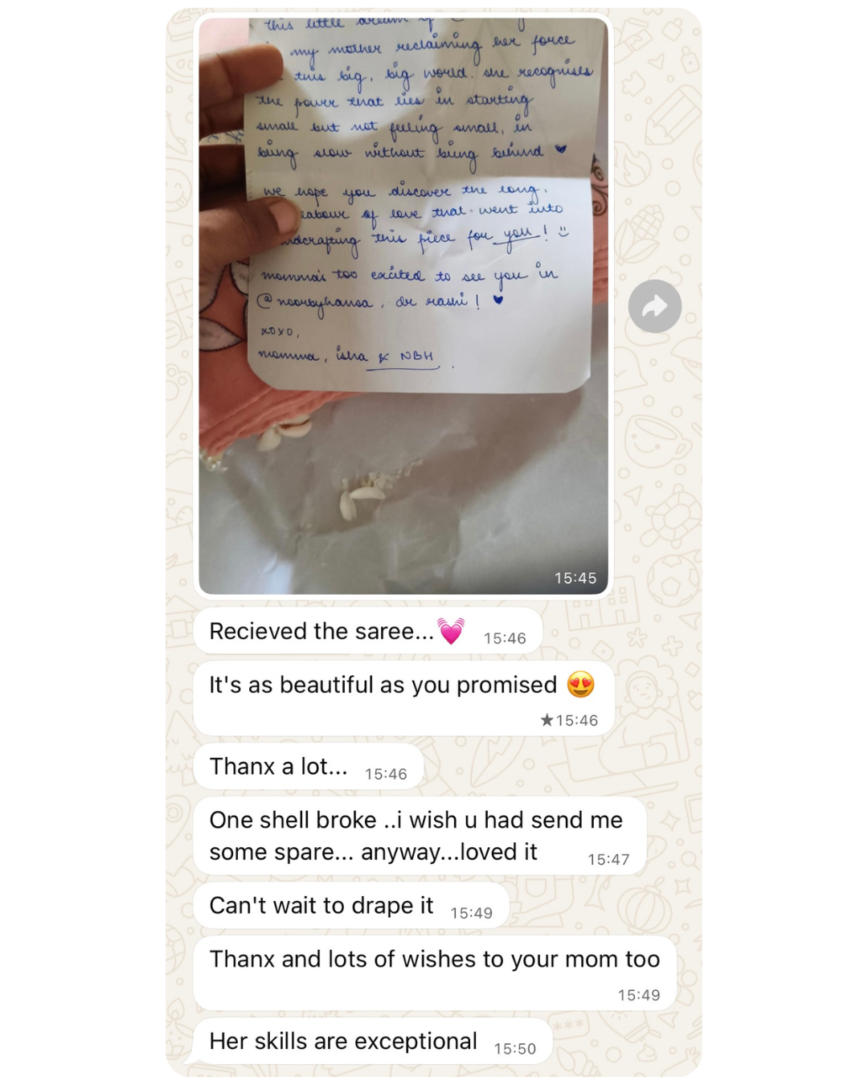Open the handwritten note photo
The height and width of the screenshot is (1085, 868).
click(403, 306)
